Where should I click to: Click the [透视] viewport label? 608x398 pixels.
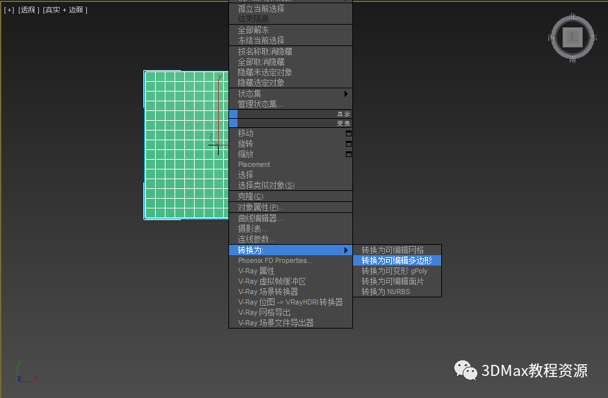[x=29, y=10]
